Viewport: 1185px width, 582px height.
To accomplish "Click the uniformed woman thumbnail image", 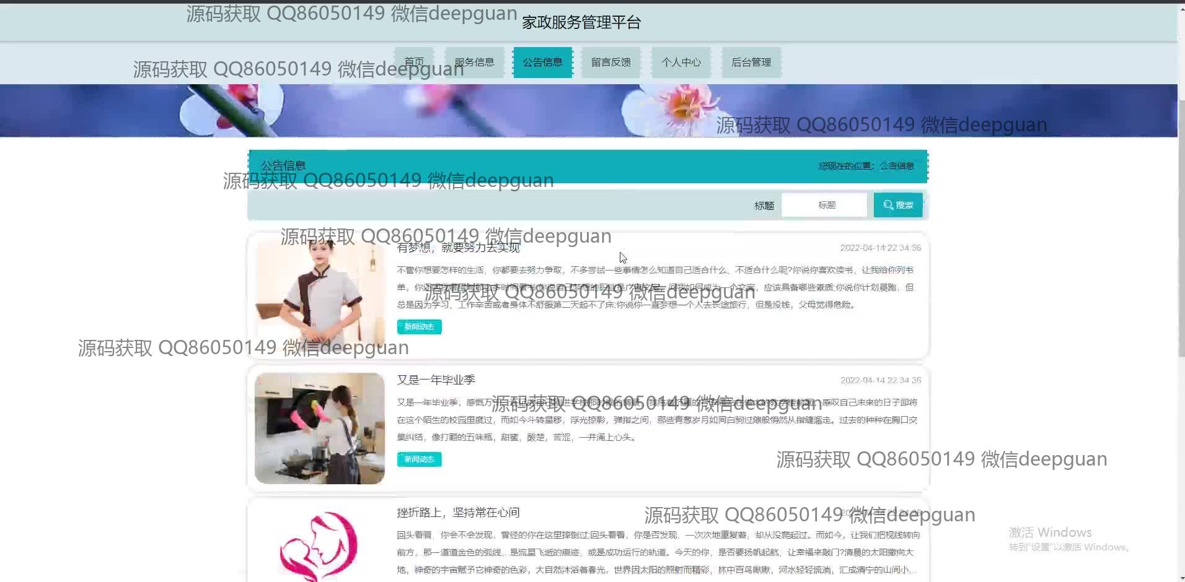I will coord(320,295).
